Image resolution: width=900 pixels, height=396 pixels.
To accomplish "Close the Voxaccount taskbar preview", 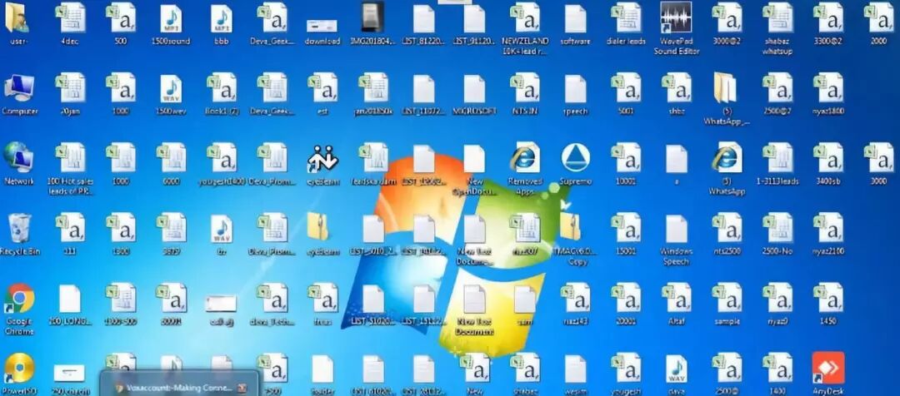I will coord(242,388).
